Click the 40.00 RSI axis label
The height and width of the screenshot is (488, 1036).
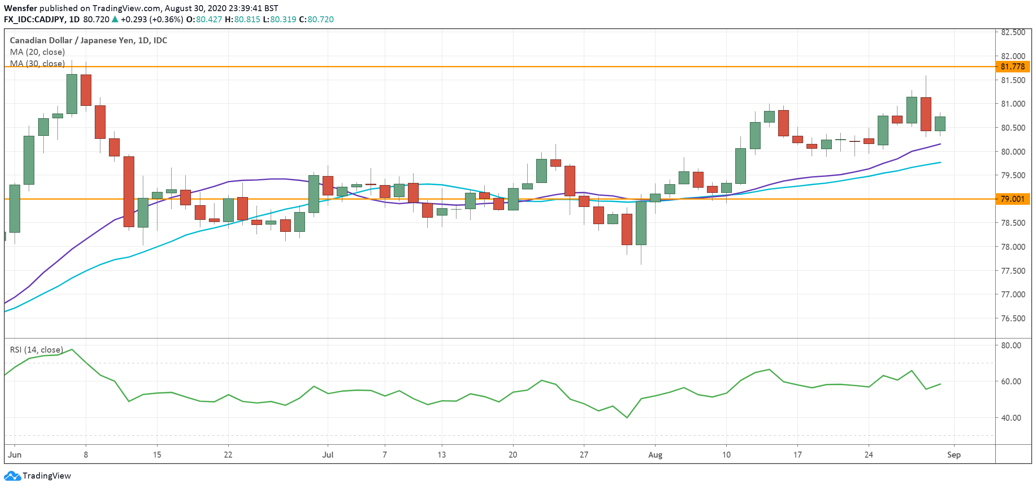(1011, 418)
